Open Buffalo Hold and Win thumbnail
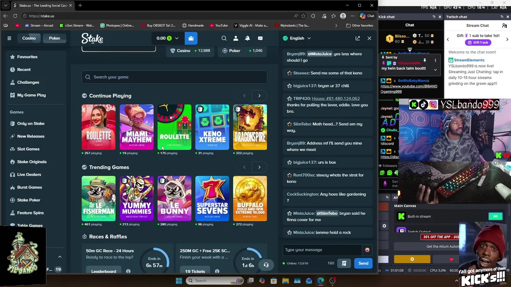Viewport: 511px width, 287px height. pos(250,199)
